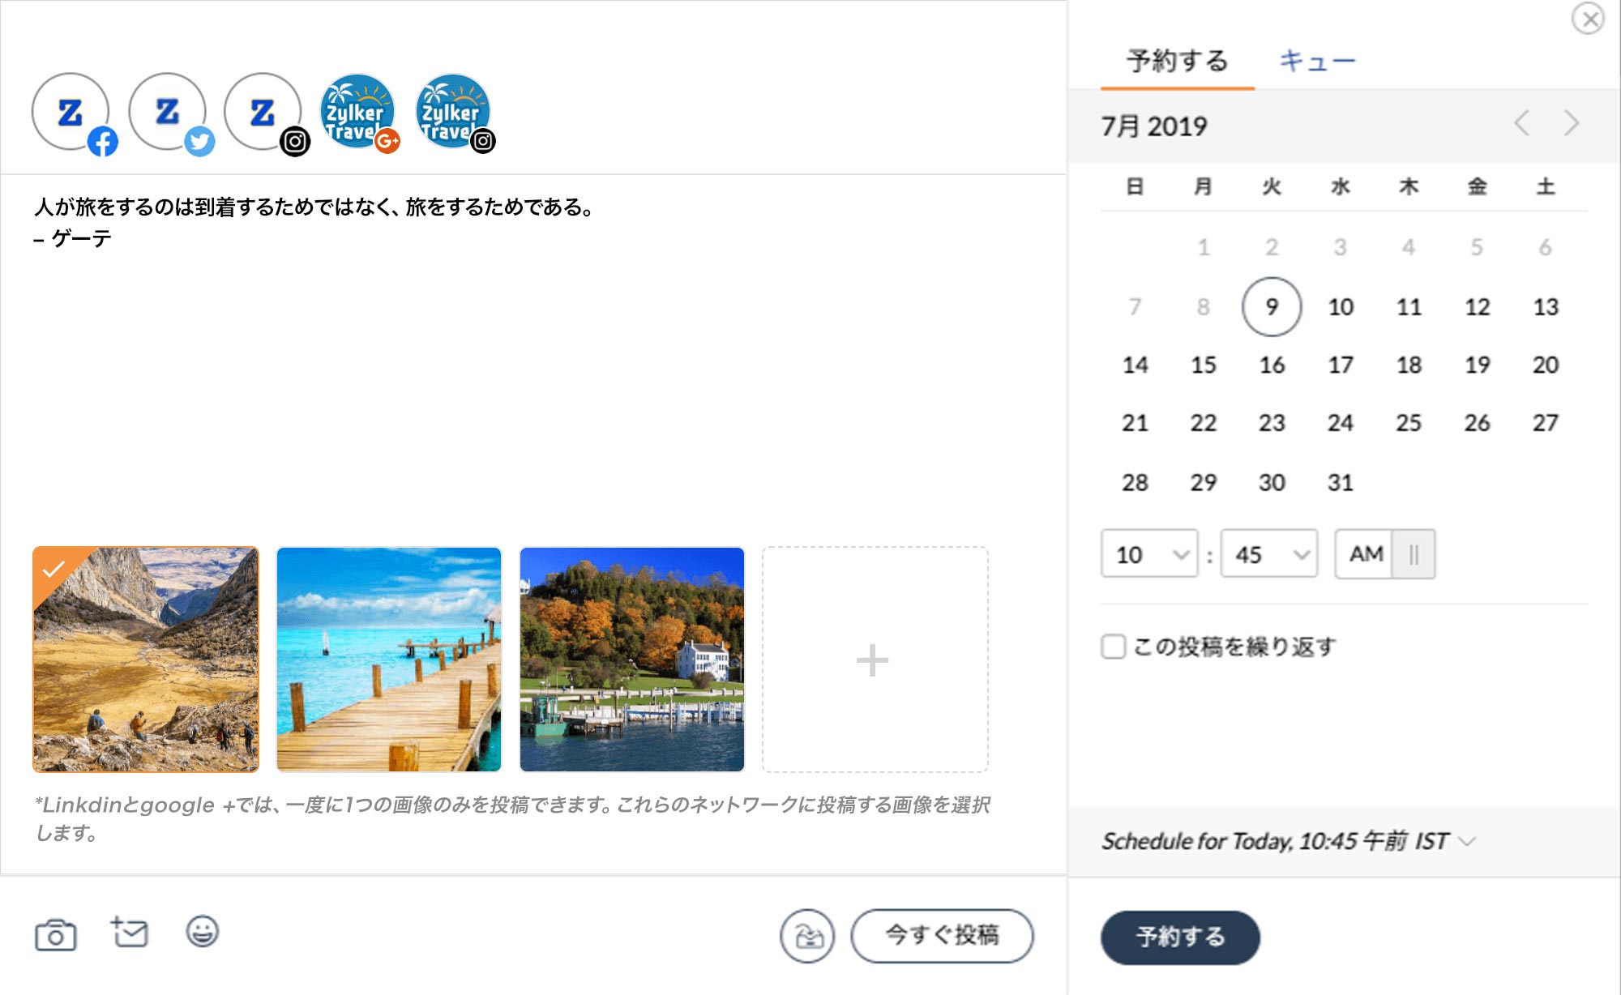
Task: Pick date 23 in the calendar
Action: tap(1272, 423)
